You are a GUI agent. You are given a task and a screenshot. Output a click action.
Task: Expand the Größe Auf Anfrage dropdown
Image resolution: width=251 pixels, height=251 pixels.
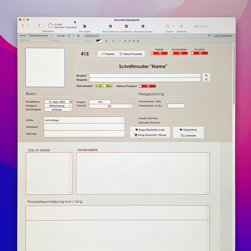point(123,119)
